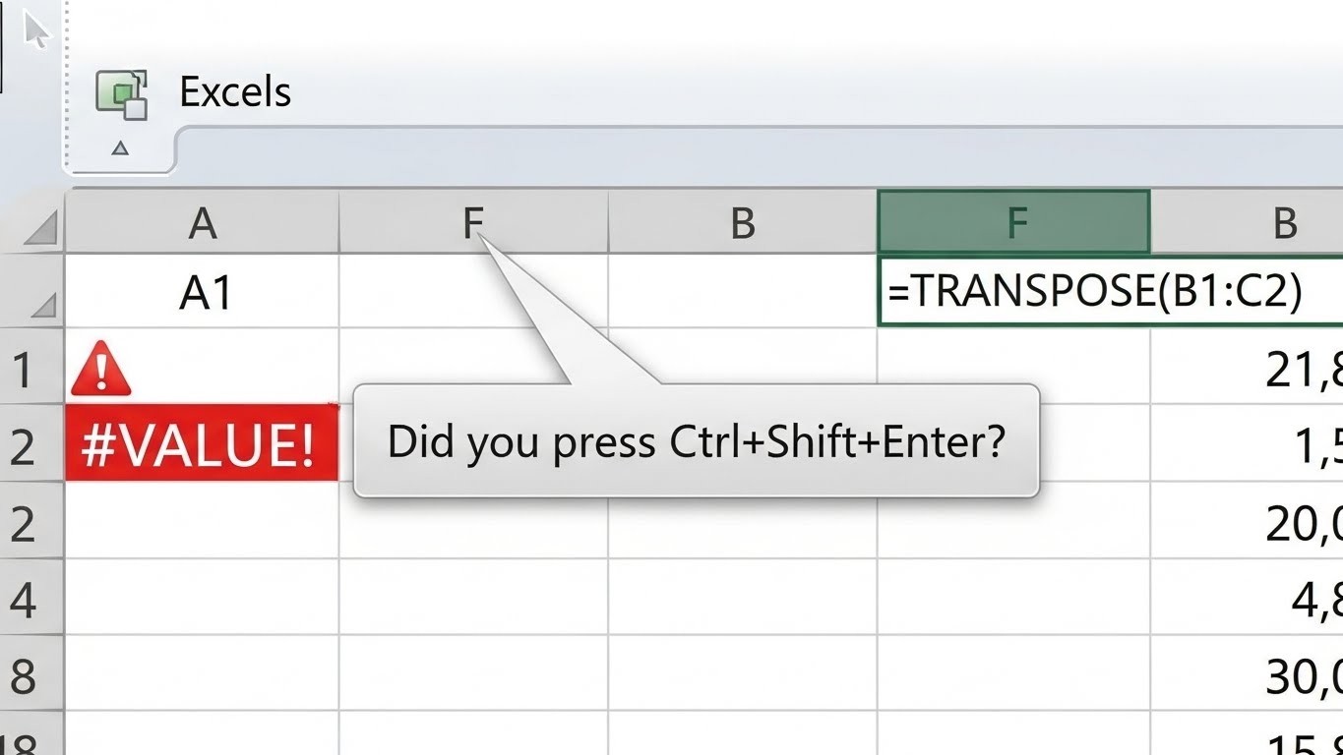
Task: Select row header 18
Action: [23, 739]
